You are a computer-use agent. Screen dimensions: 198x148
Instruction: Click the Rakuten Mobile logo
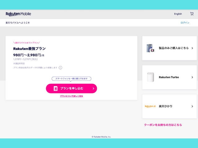(x=18, y=14)
